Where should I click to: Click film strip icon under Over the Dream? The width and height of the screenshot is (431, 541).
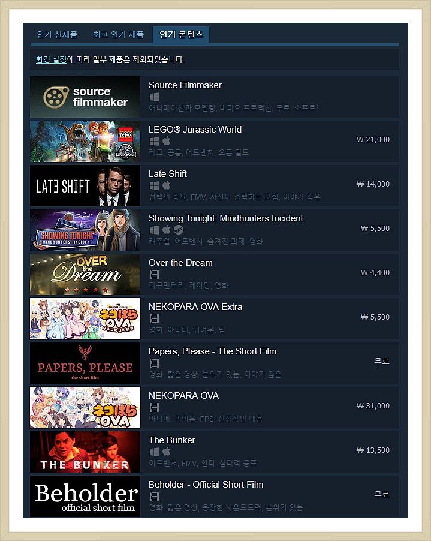155,275
